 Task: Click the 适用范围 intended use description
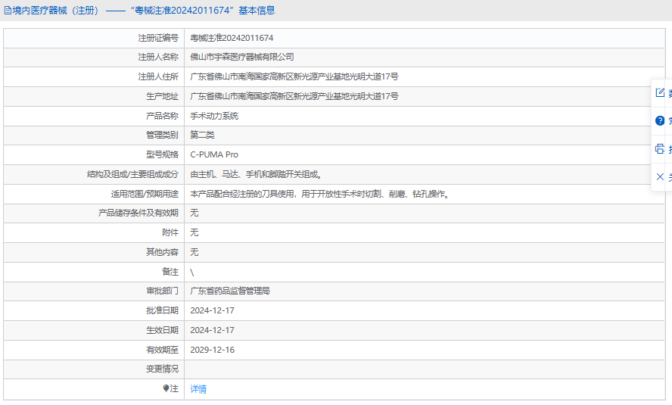point(319,194)
